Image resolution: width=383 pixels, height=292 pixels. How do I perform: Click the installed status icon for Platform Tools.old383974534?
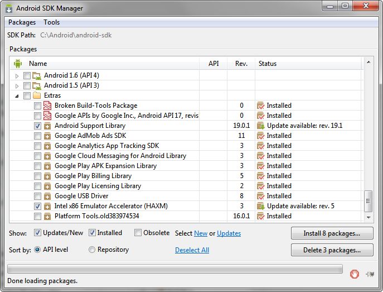pos(261,216)
